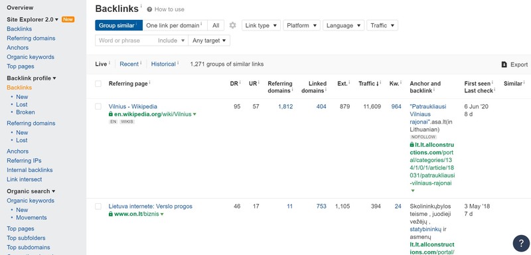531x255 pixels.
Task: Click the 1,271 groups of similar links text
Action: (227, 64)
